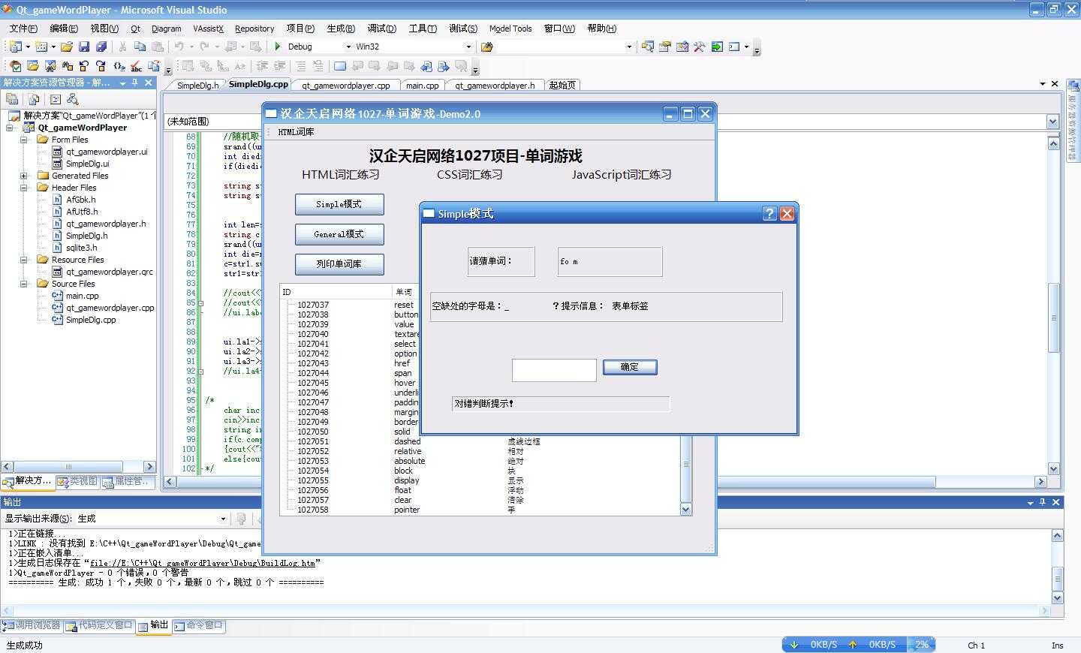Select AfGbk.h in Header Files
1081x653 pixels.
click(80, 200)
